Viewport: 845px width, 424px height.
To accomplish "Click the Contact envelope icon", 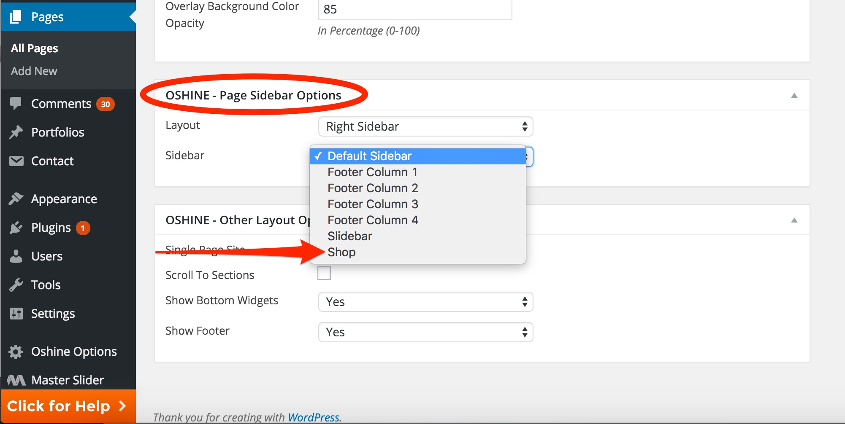I will (16, 161).
